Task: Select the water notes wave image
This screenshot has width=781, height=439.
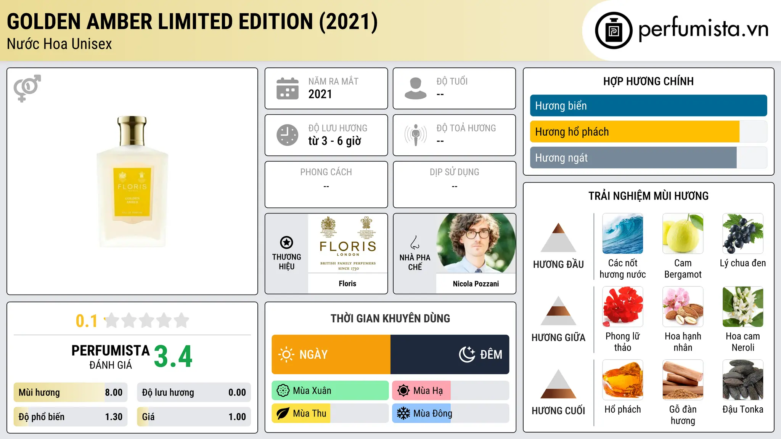Action: 623,234
